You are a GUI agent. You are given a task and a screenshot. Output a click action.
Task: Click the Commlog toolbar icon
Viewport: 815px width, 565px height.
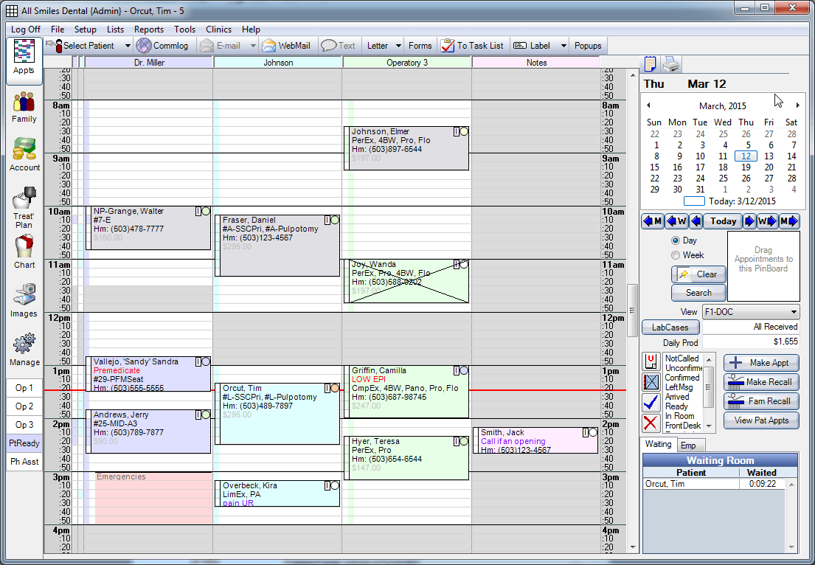(162, 46)
